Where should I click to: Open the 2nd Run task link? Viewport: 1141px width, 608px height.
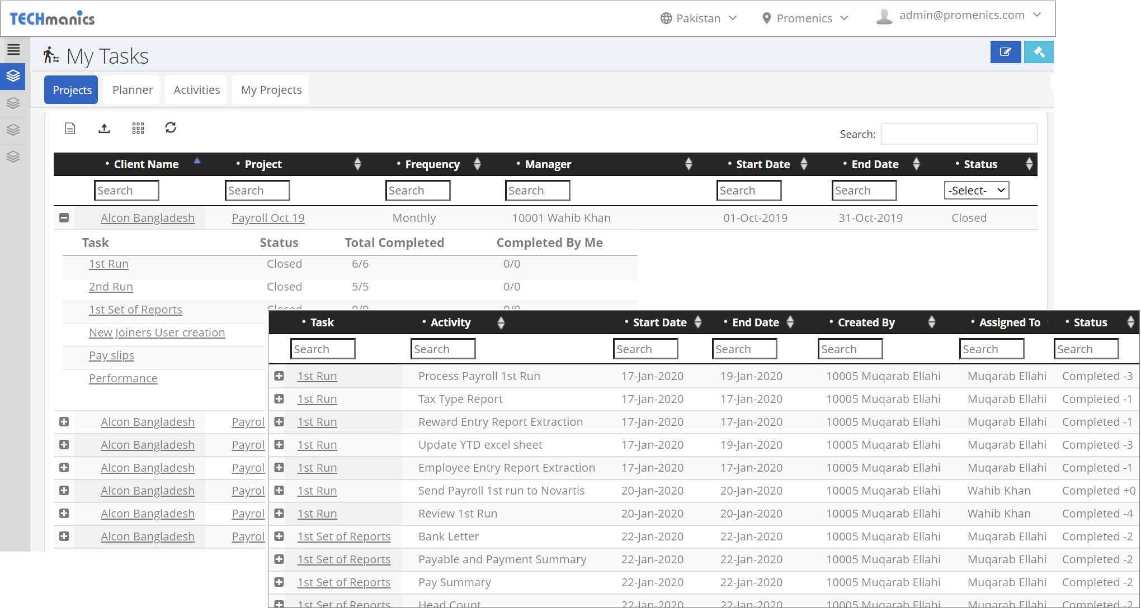tap(111, 287)
